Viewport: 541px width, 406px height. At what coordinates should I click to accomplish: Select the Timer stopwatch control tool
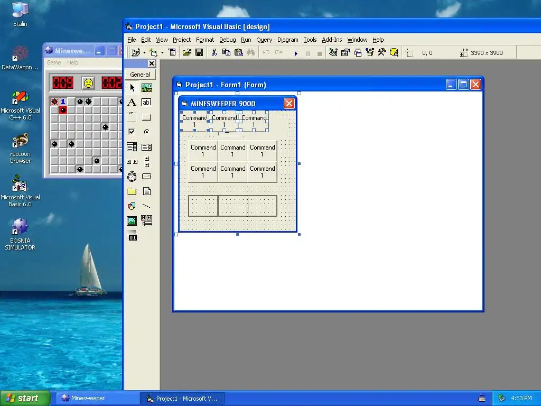point(132,177)
